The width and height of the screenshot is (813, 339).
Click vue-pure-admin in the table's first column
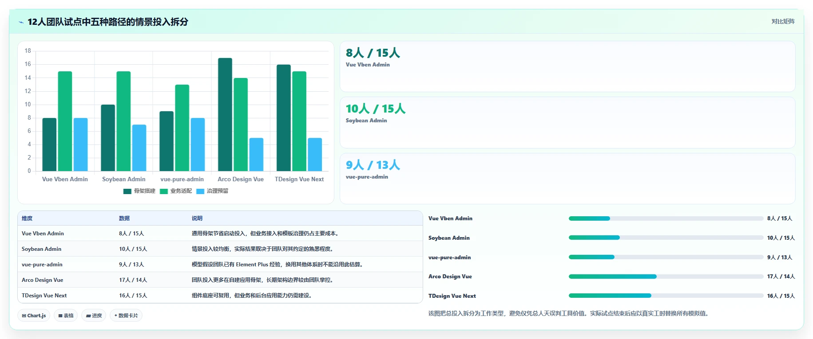pos(42,265)
